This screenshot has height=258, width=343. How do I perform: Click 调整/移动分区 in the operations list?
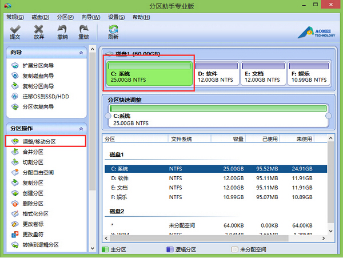pyautogui.click(x=39, y=141)
